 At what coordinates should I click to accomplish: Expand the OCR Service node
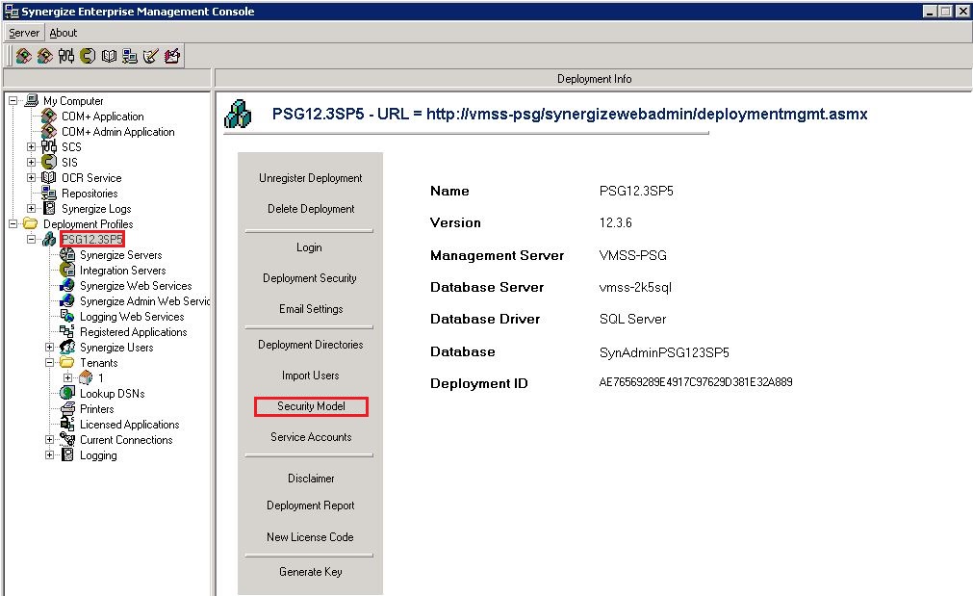31,177
